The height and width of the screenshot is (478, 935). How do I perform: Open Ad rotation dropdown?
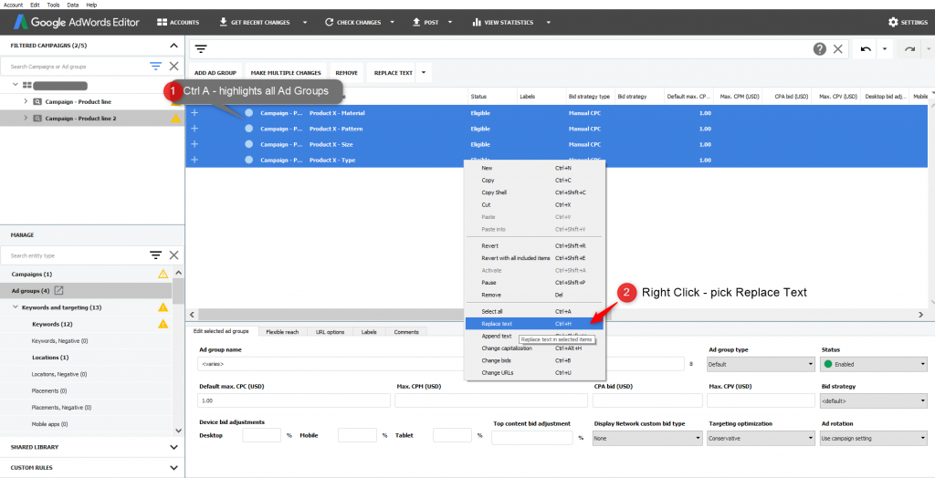tap(874, 438)
